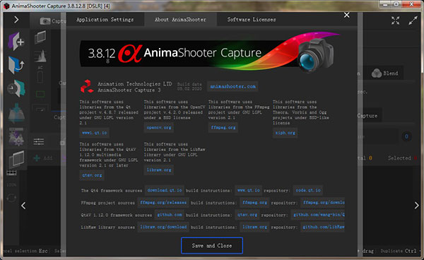
Task: Go to next with the right arrow
Action: 416,206
